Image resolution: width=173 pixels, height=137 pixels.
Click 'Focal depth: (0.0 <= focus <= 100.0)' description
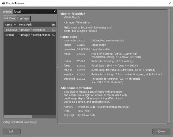pos(114,66)
